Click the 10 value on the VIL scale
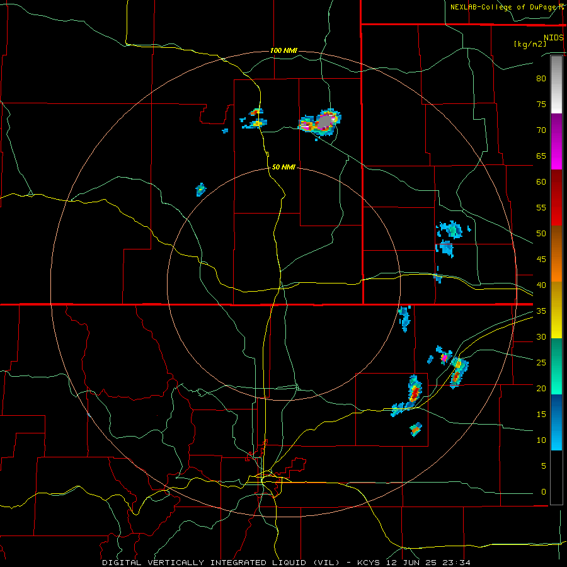Screen dimensions: 567x567 pos(541,440)
